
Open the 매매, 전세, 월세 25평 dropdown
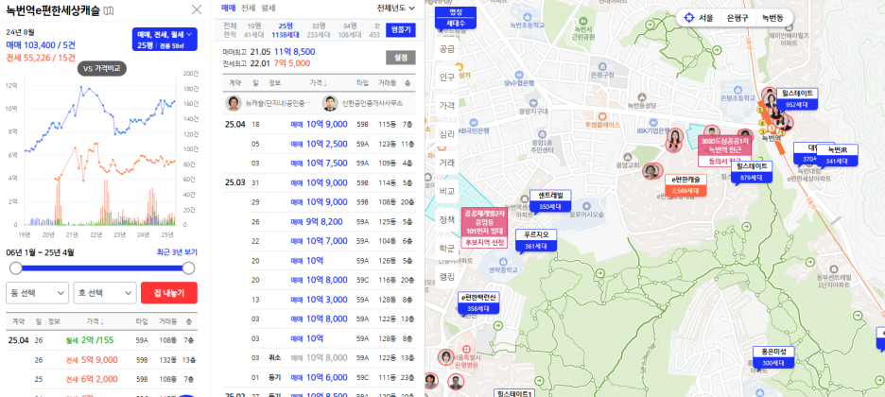pos(165,40)
